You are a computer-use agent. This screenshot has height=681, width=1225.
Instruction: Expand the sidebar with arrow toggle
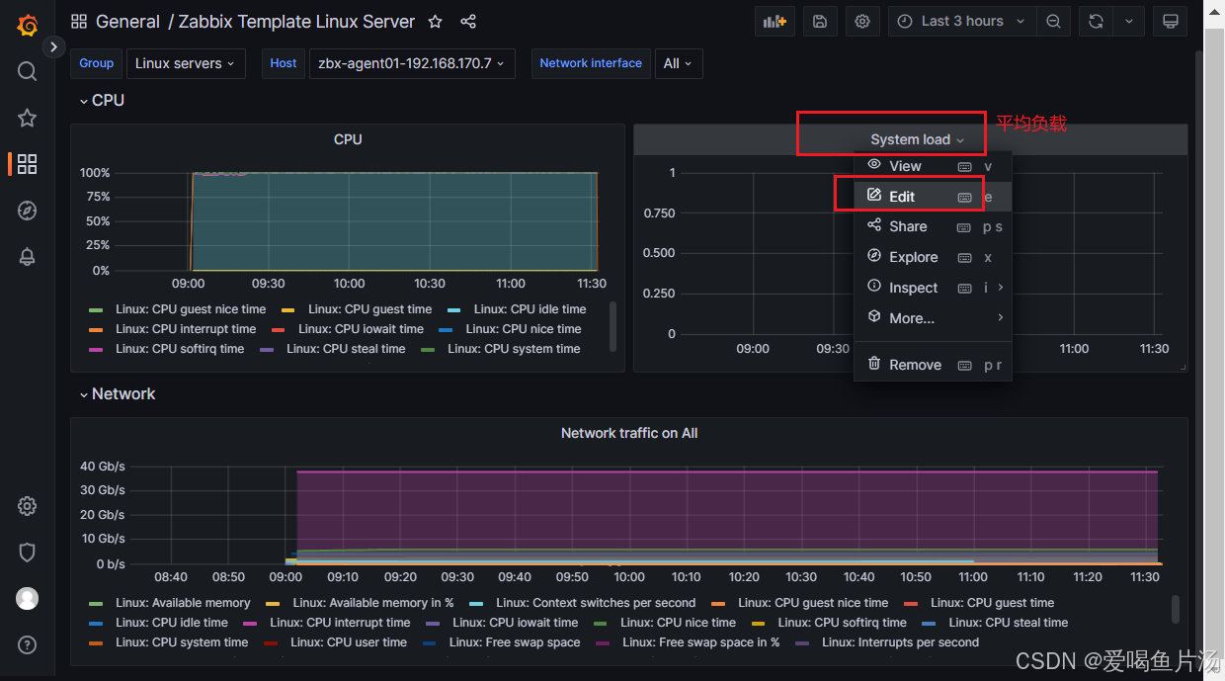click(x=53, y=45)
